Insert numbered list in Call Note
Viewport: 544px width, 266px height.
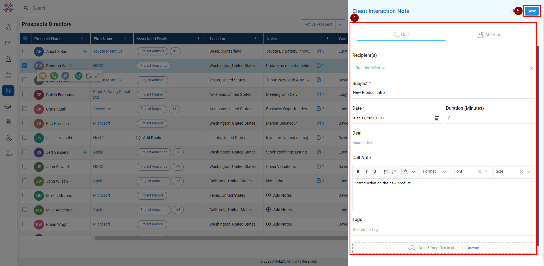(394, 172)
